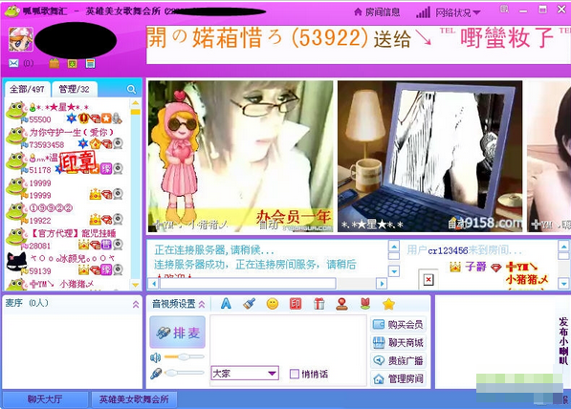Screen dimensions: 571x409
Task: Open the mail envelope inbox icon
Action: click(x=13, y=63)
